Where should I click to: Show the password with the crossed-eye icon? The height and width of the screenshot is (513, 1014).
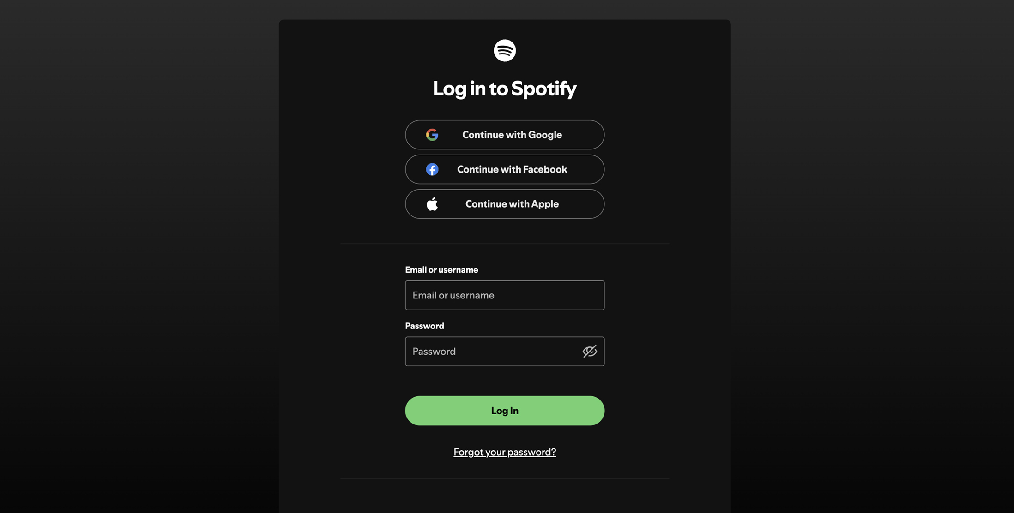590,351
